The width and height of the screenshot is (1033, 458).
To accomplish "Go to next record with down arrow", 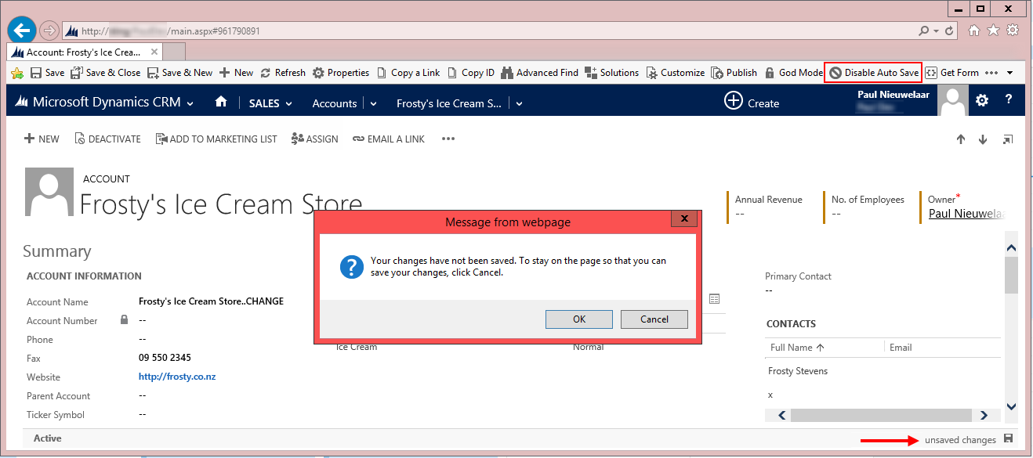I will 983,139.
